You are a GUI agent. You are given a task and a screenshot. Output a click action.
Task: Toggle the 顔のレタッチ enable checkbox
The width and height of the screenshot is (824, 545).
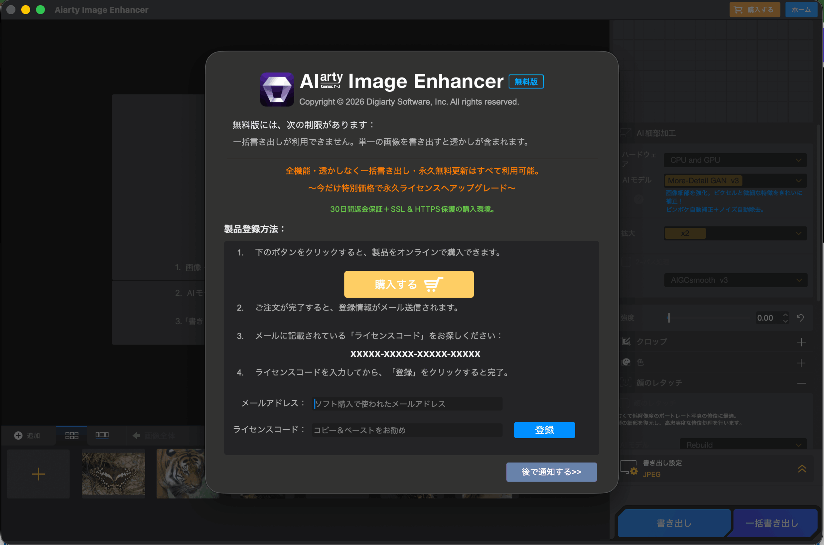tap(624, 403)
